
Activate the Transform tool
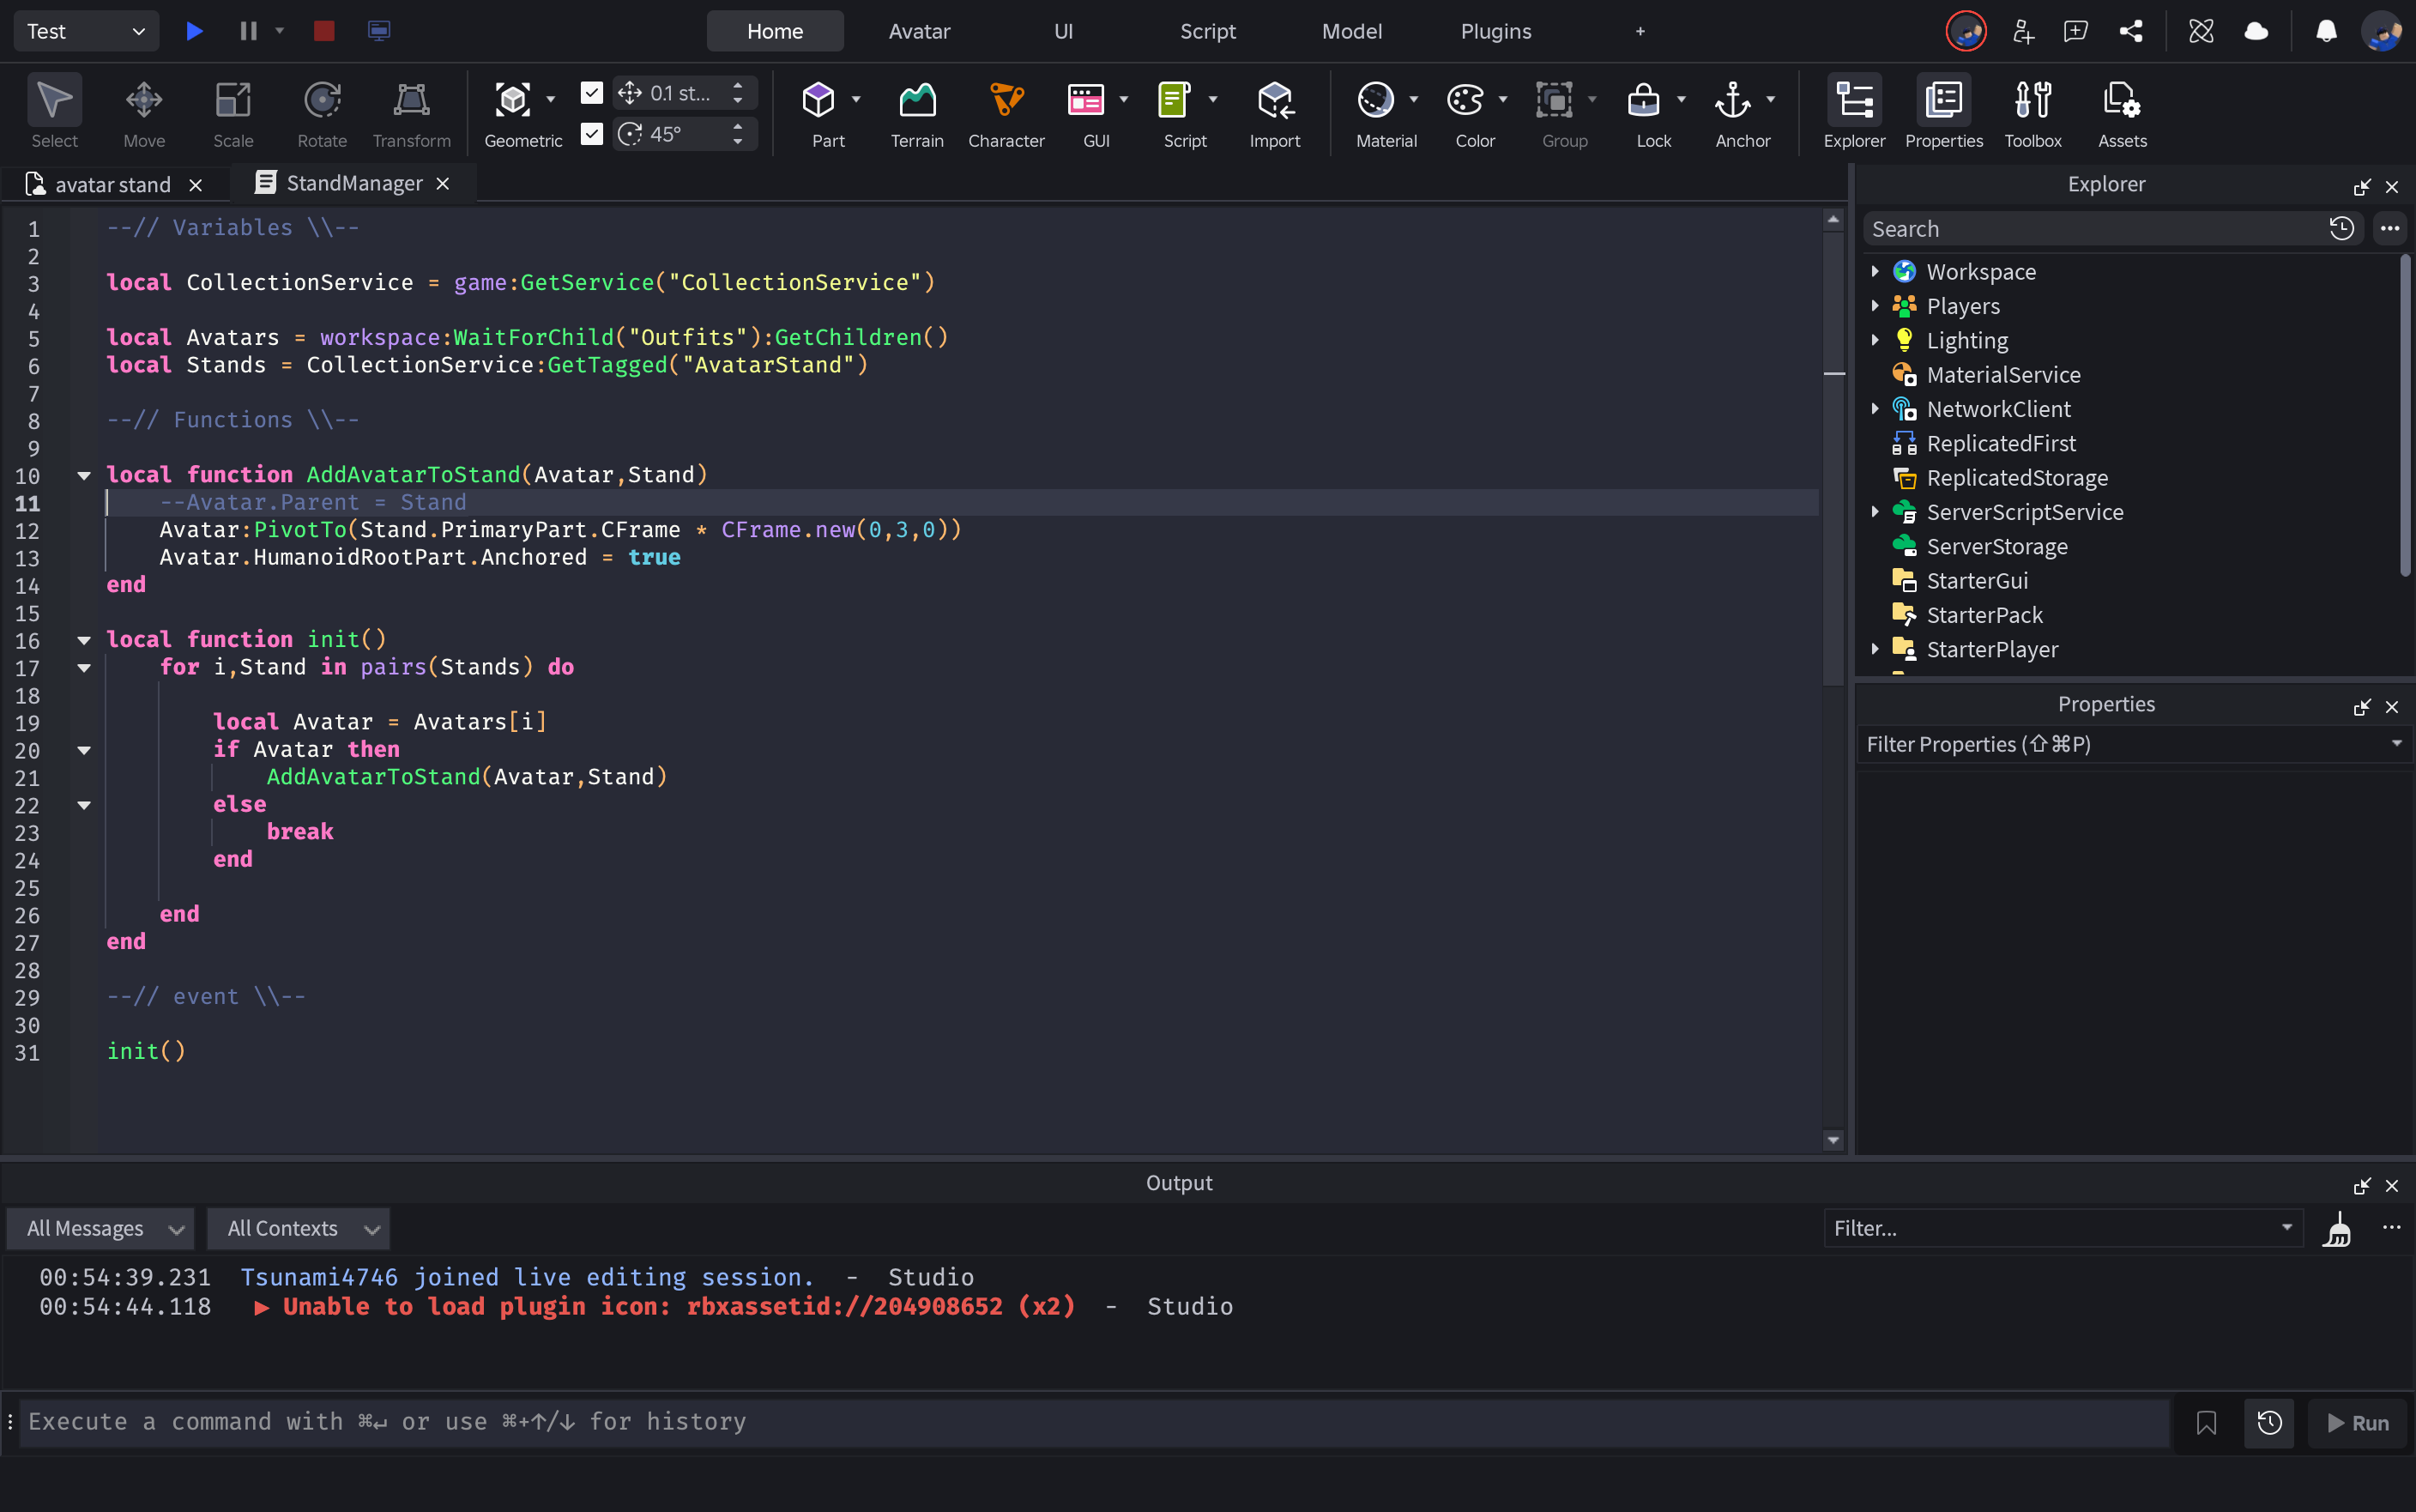click(412, 111)
